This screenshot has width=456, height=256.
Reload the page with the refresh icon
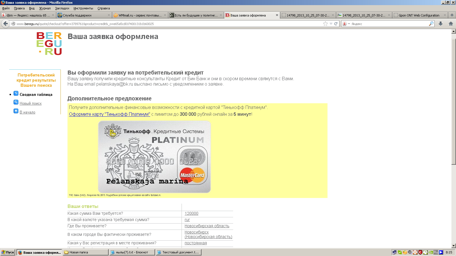click(x=336, y=24)
